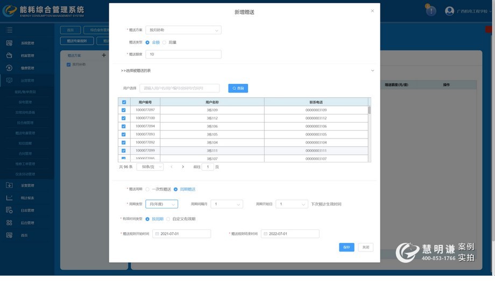Select the 一次性赠送 radio option
The image size is (495, 281).
click(x=148, y=189)
